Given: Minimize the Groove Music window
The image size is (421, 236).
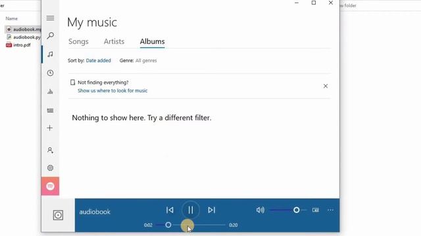Looking at the screenshot, I should pos(297,3).
